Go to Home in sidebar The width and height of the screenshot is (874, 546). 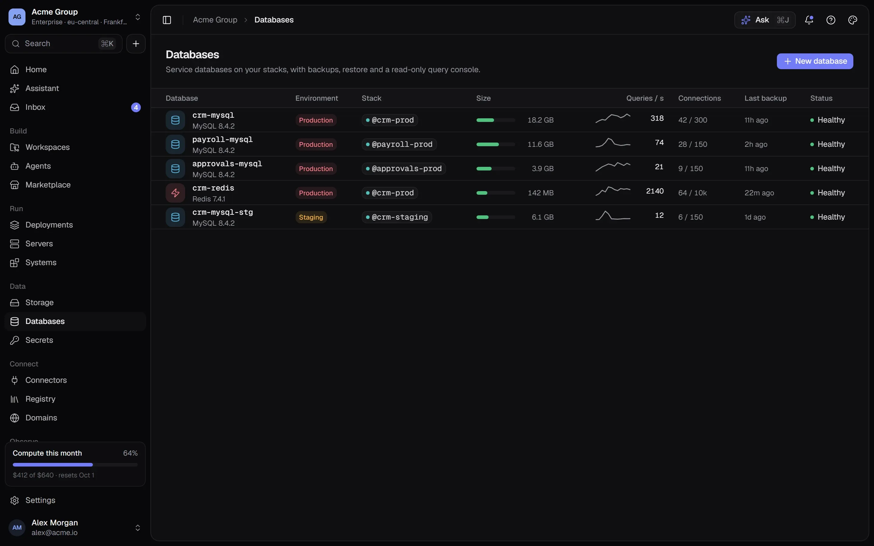tap(75, 69)
